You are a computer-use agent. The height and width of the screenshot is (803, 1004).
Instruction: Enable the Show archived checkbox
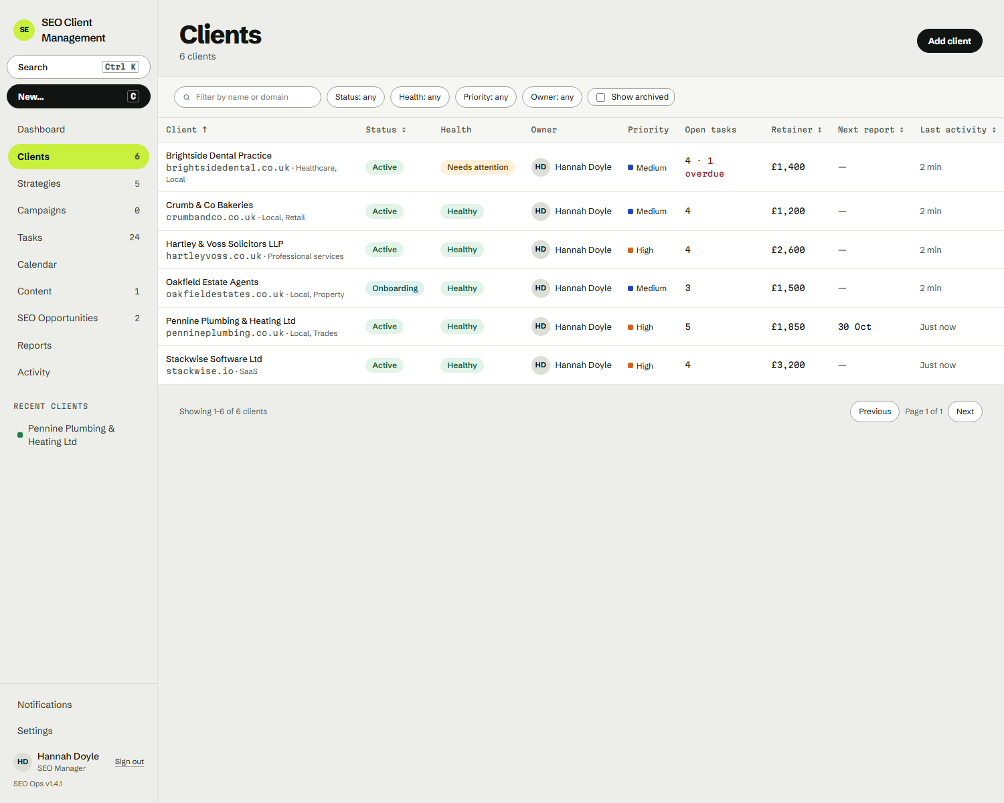(601, 97)
